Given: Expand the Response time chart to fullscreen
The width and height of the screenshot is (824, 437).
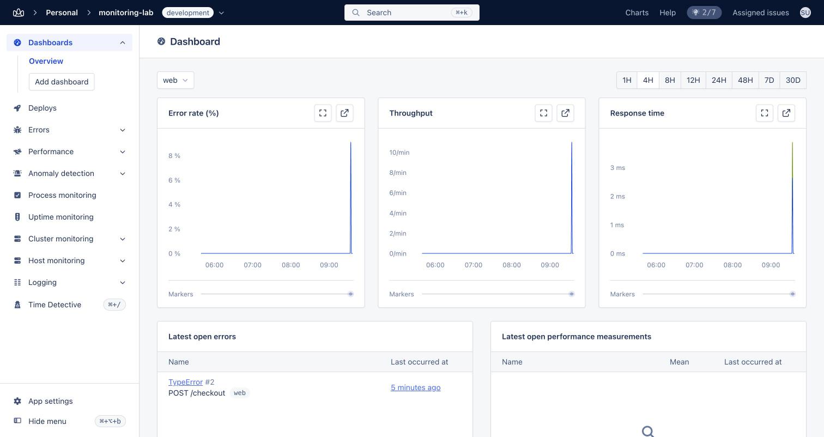Looking at the screenshot, I should click(x=765, y=113).
